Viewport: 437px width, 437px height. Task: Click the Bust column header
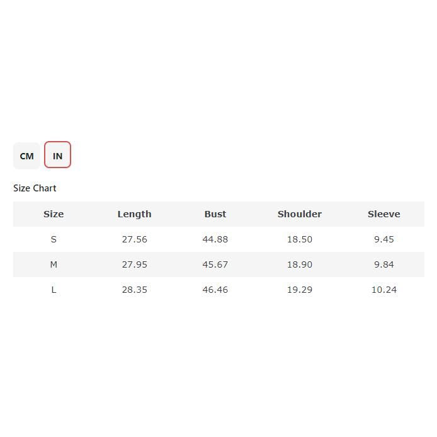pyautogui.click(x=215, y=214)
